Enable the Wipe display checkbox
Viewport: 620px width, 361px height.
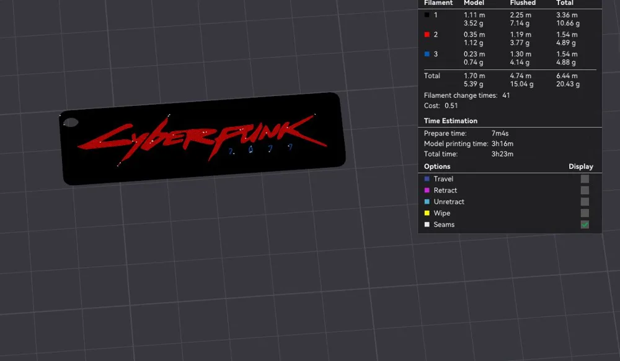point(585,213)
